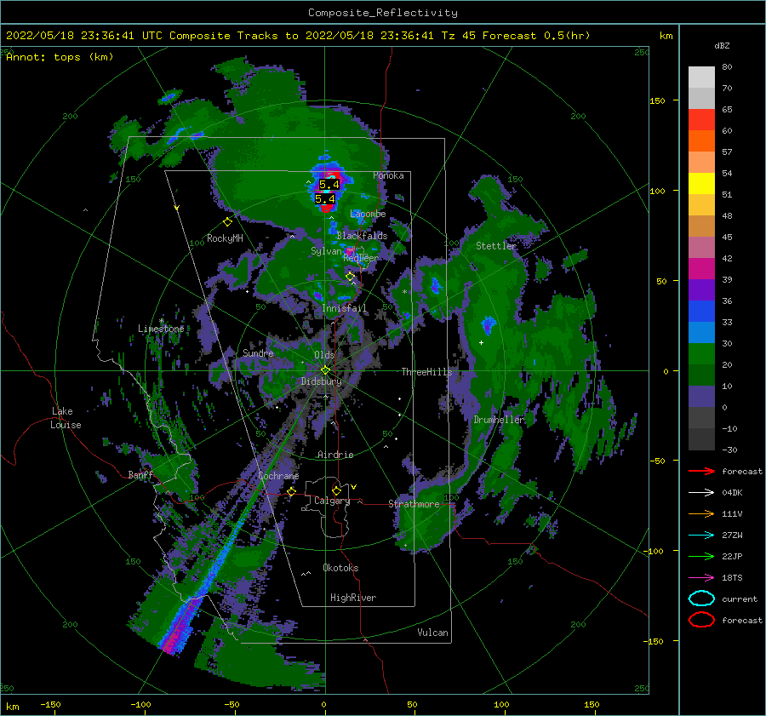766x716 pixels.
Task: Click the 5.4 storm top label nearest Ponoka
Action: (x=329, y=184)
